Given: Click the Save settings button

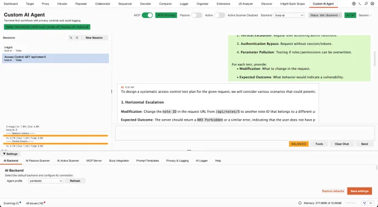Looking at the screenshot, I should [x=360, y=191].
